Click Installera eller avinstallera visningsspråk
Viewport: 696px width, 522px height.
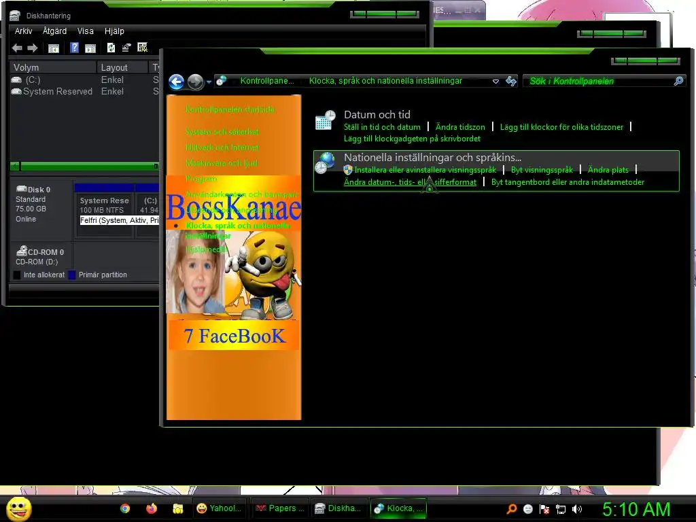point(425,169)
